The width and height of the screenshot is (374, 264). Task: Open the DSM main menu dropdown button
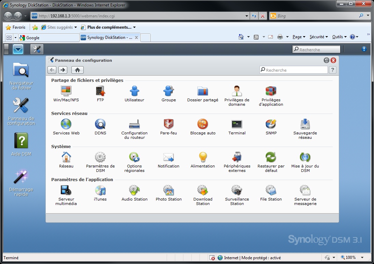(x=18, y=49)
